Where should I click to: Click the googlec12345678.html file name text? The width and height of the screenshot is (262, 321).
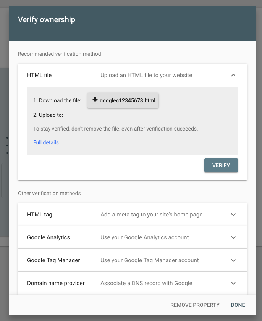coord(127,100)
